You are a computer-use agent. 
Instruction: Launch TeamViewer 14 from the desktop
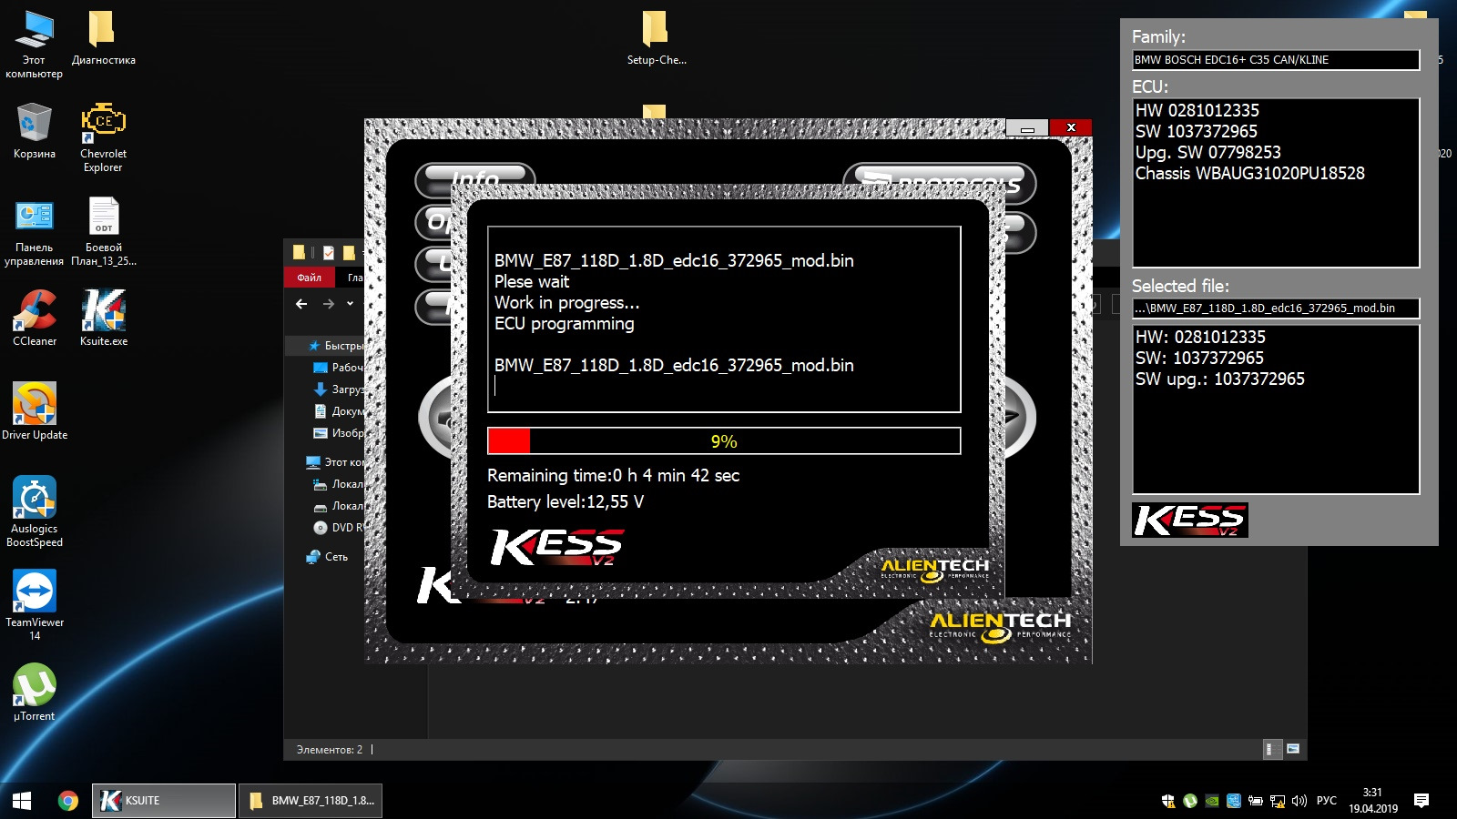coord(34,605)
